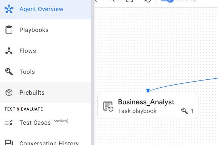Click the Conversation History chat icon
Viewport: 218px width, 145px height.
point(9,143)
